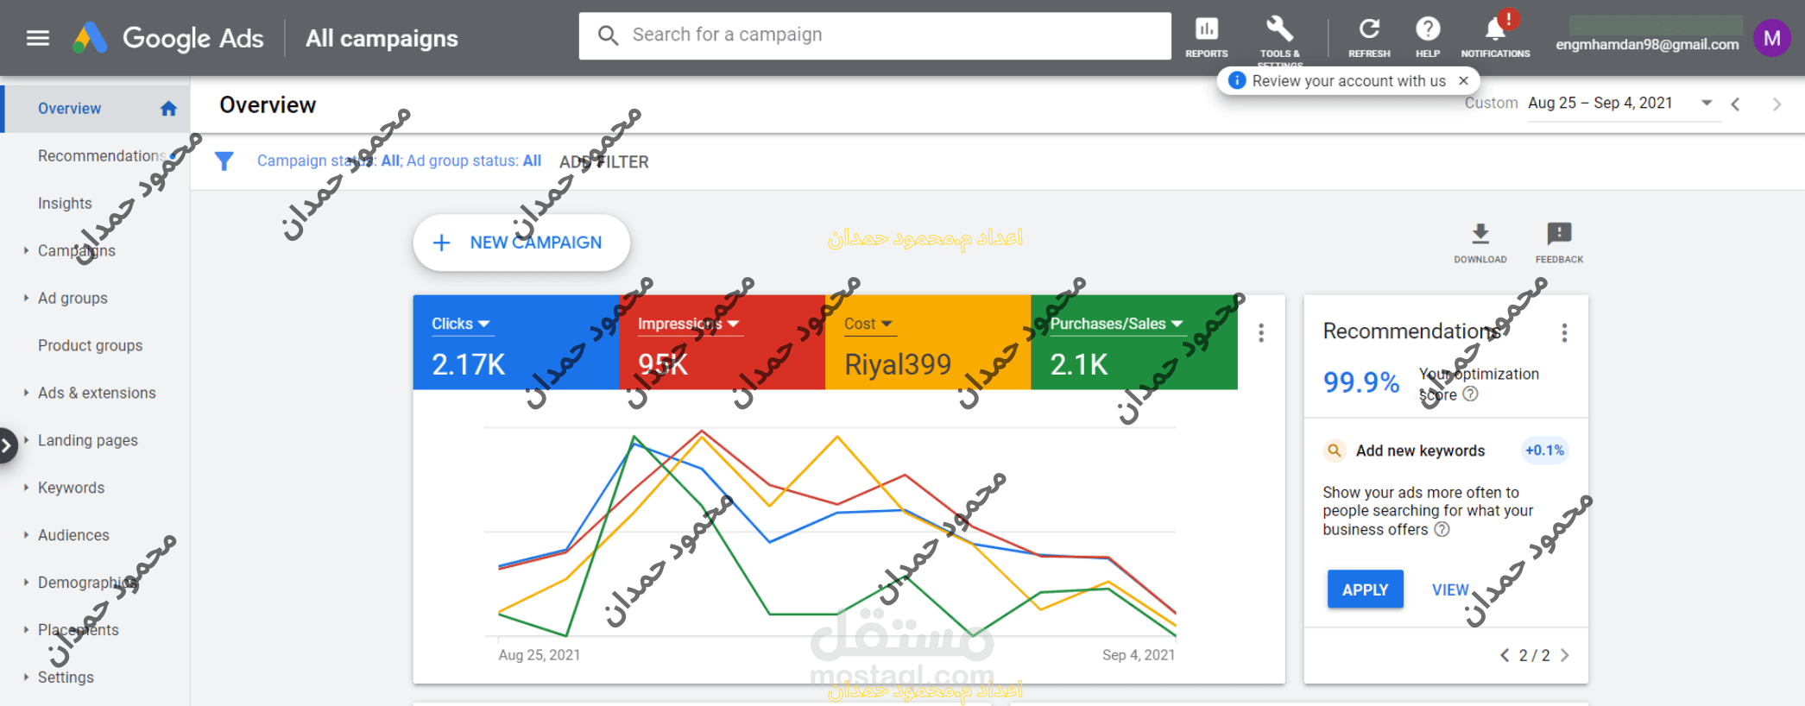Open the Feedback icon
Image resolution: width=1805 pixels, height=706 pixels.
[x=1559, y=235]
